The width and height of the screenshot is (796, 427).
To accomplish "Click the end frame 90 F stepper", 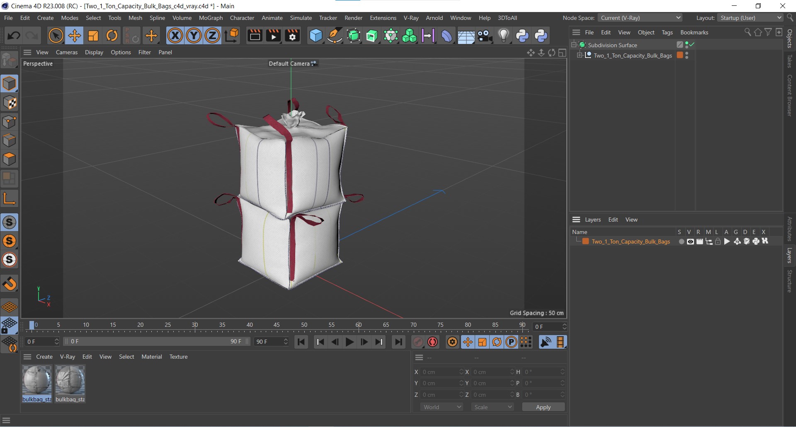I will [285, 342].
